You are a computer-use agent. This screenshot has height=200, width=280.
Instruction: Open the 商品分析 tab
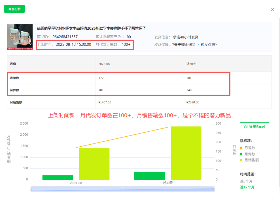pos(14,9)
